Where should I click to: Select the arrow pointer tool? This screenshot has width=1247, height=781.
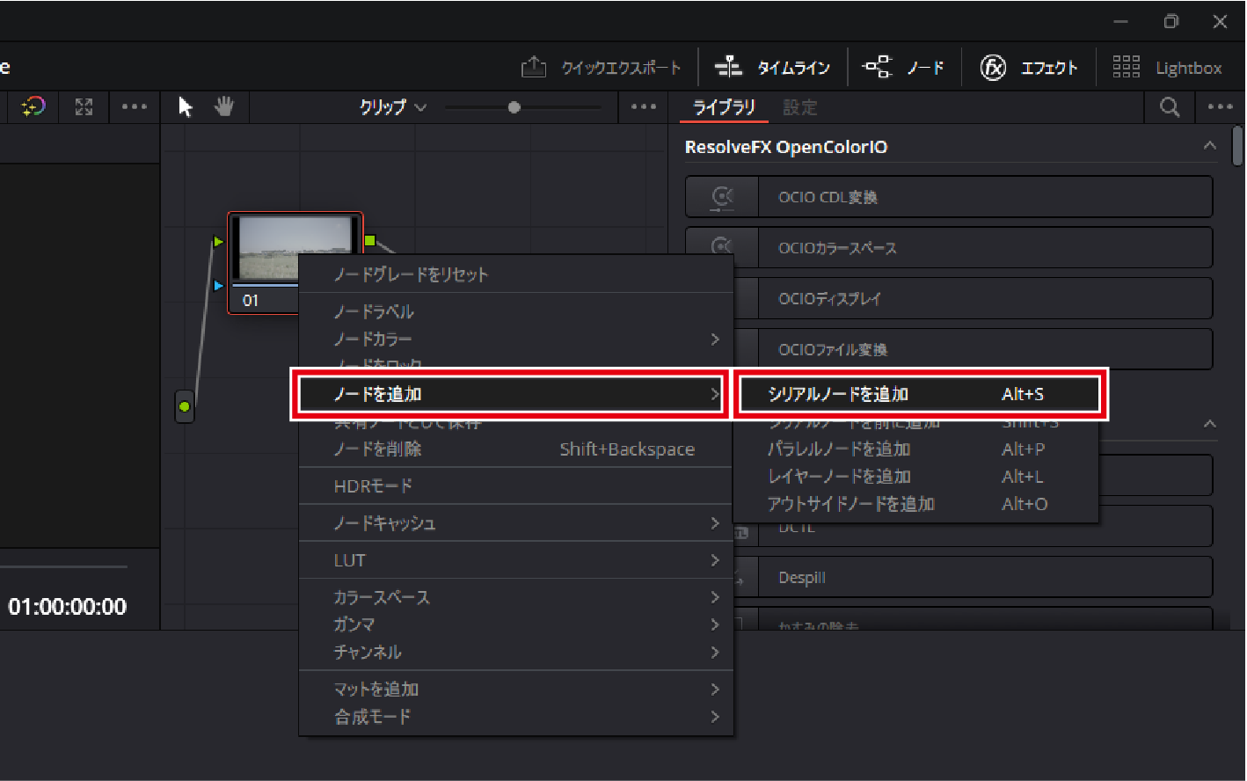coord(186,107)
